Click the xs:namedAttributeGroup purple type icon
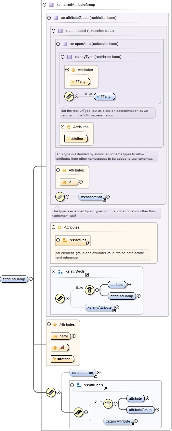Viewport: 172px width, 431px height. [x=51, y=5]
